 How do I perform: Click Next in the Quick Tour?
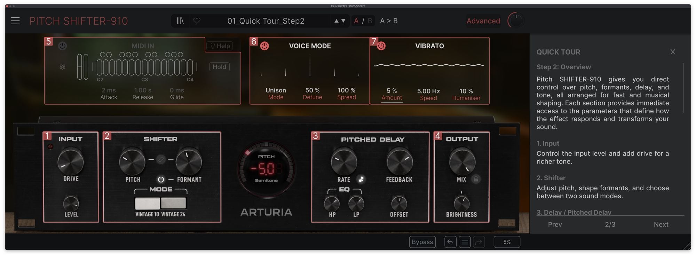[661, 225]
